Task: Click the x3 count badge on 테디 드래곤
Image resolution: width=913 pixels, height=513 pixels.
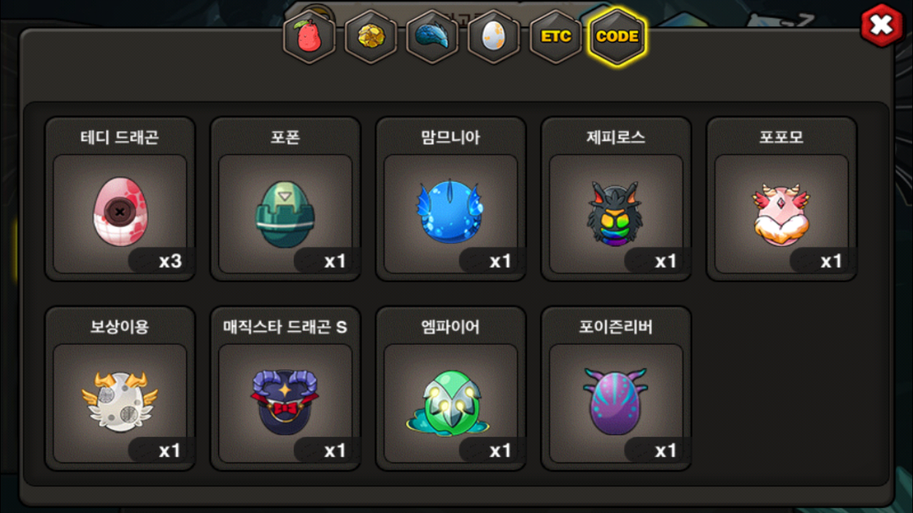Action: click(161, 261)
